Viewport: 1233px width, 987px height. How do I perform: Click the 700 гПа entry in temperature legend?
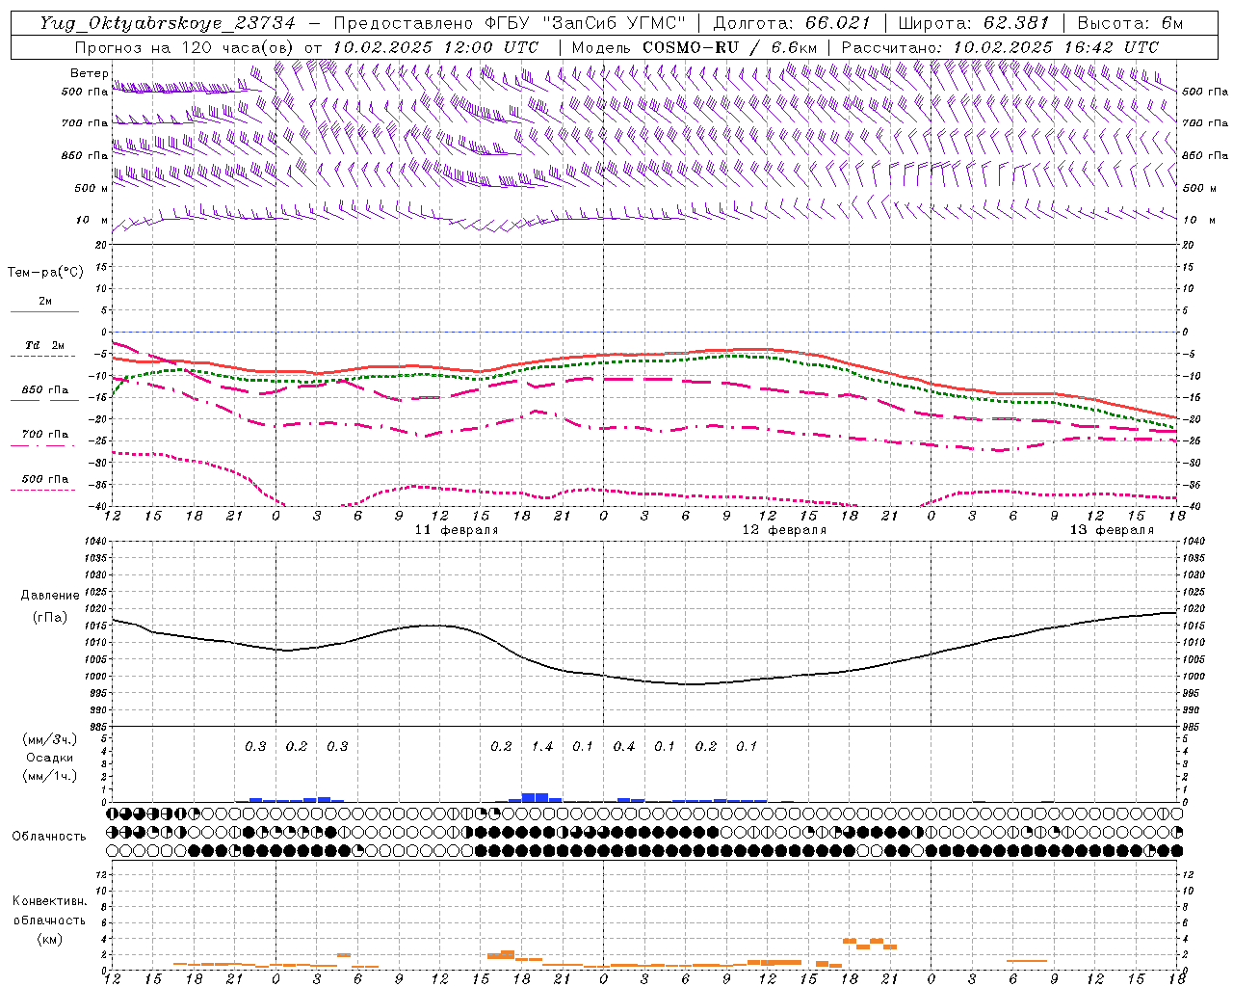coord(44,439)
